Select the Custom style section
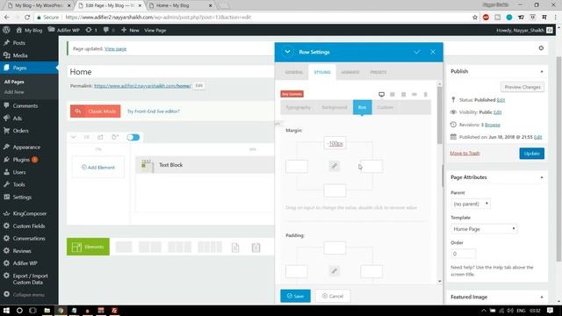The height and width of the screenshot is (316, 562). pyautogui.click(x=385, y=107)
